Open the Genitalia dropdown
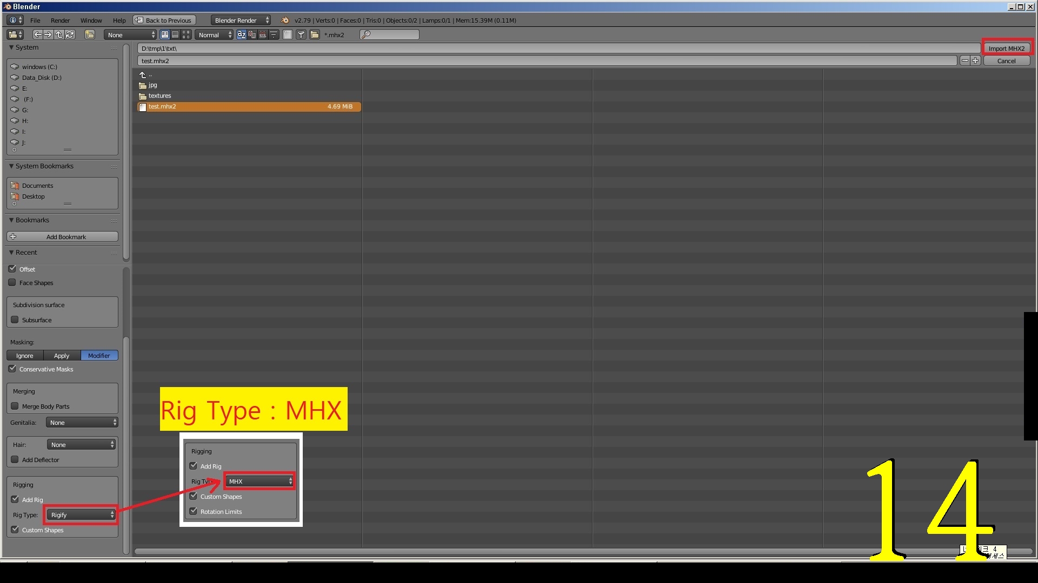 (x=82, y=423)
